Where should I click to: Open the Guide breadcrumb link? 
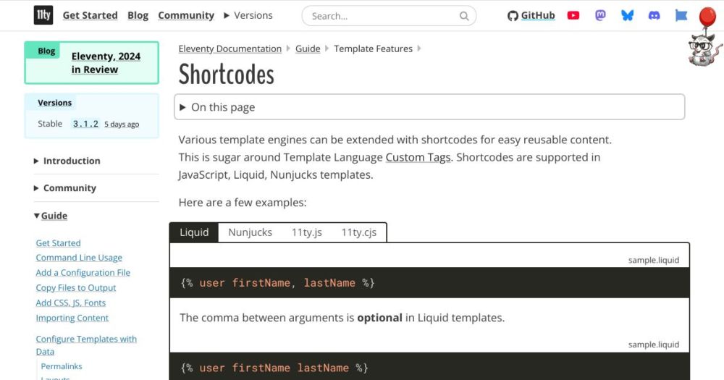308,48
